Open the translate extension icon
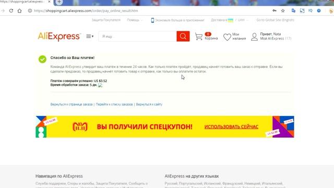 (293, 10)
